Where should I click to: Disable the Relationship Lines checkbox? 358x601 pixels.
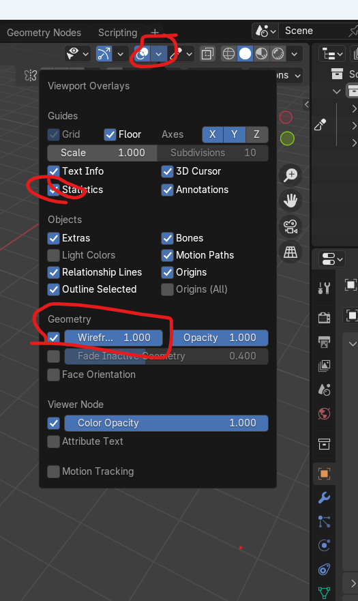[54, 272]
